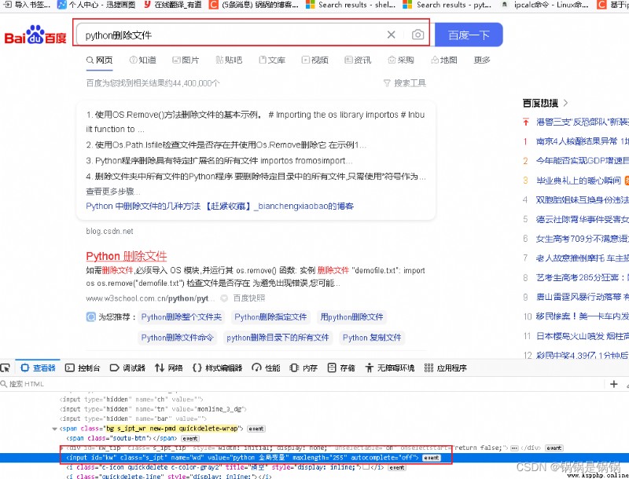Focus the 搜索 HTML search field
The image size is (629, 479).
coord(301,384)
